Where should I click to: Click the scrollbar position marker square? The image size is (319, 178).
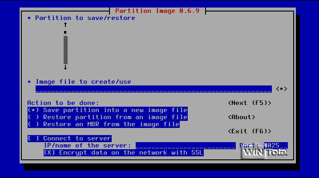coord(65,32)
